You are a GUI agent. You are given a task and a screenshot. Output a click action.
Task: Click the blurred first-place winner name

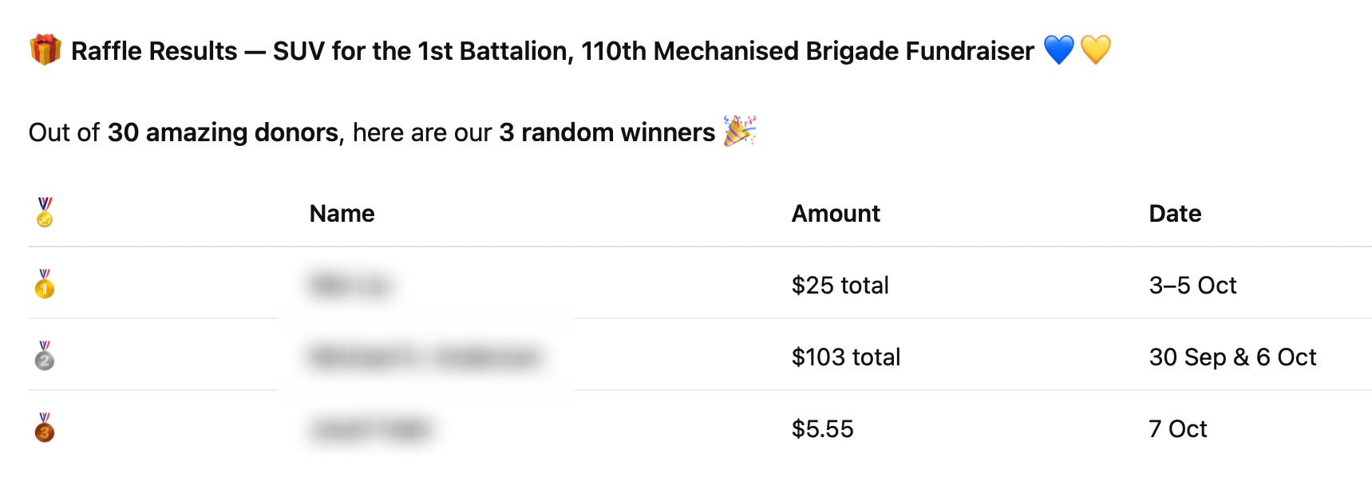[350, 285]
